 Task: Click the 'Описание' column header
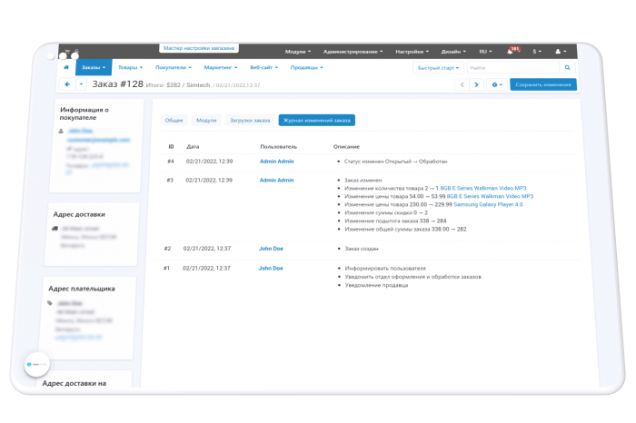click(x=346, y=147)
